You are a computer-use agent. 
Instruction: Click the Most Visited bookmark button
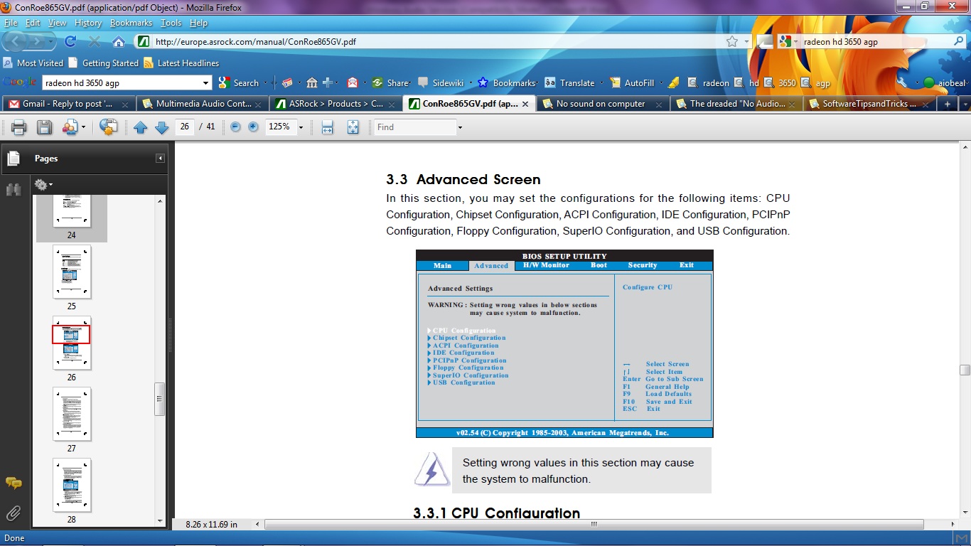coord(33,63)
